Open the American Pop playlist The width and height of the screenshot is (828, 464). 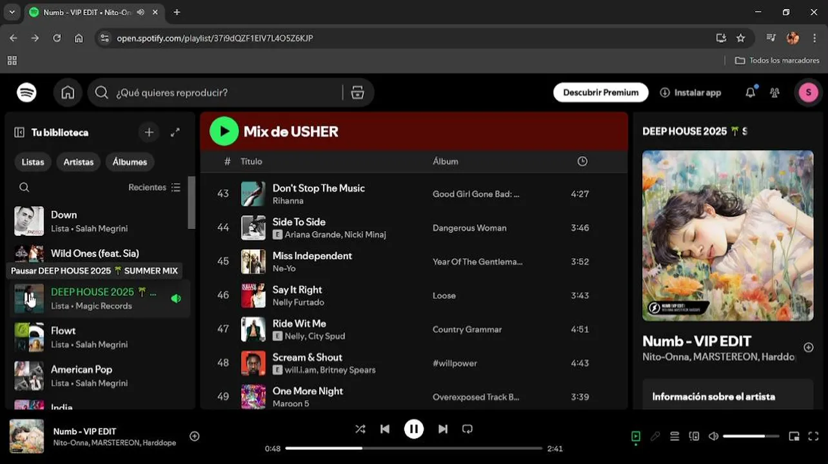click(101, 376)
